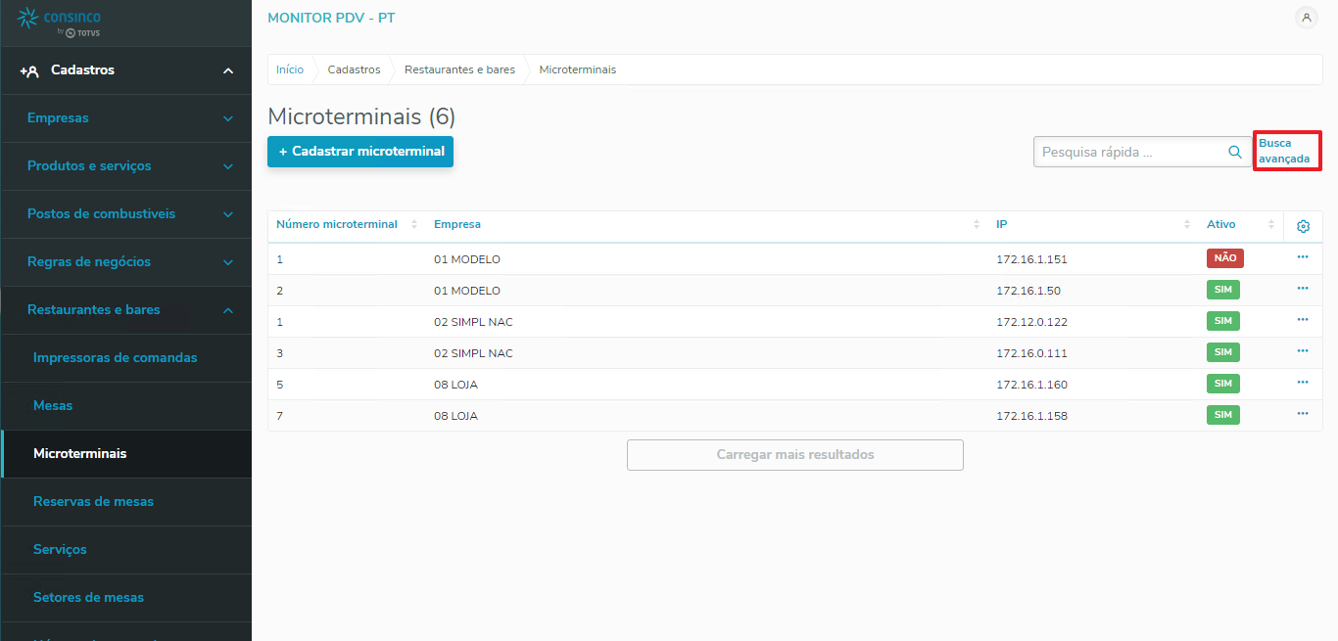
Task: Click the Microterminais breadcrumb
Action: (x=578, y=69)
